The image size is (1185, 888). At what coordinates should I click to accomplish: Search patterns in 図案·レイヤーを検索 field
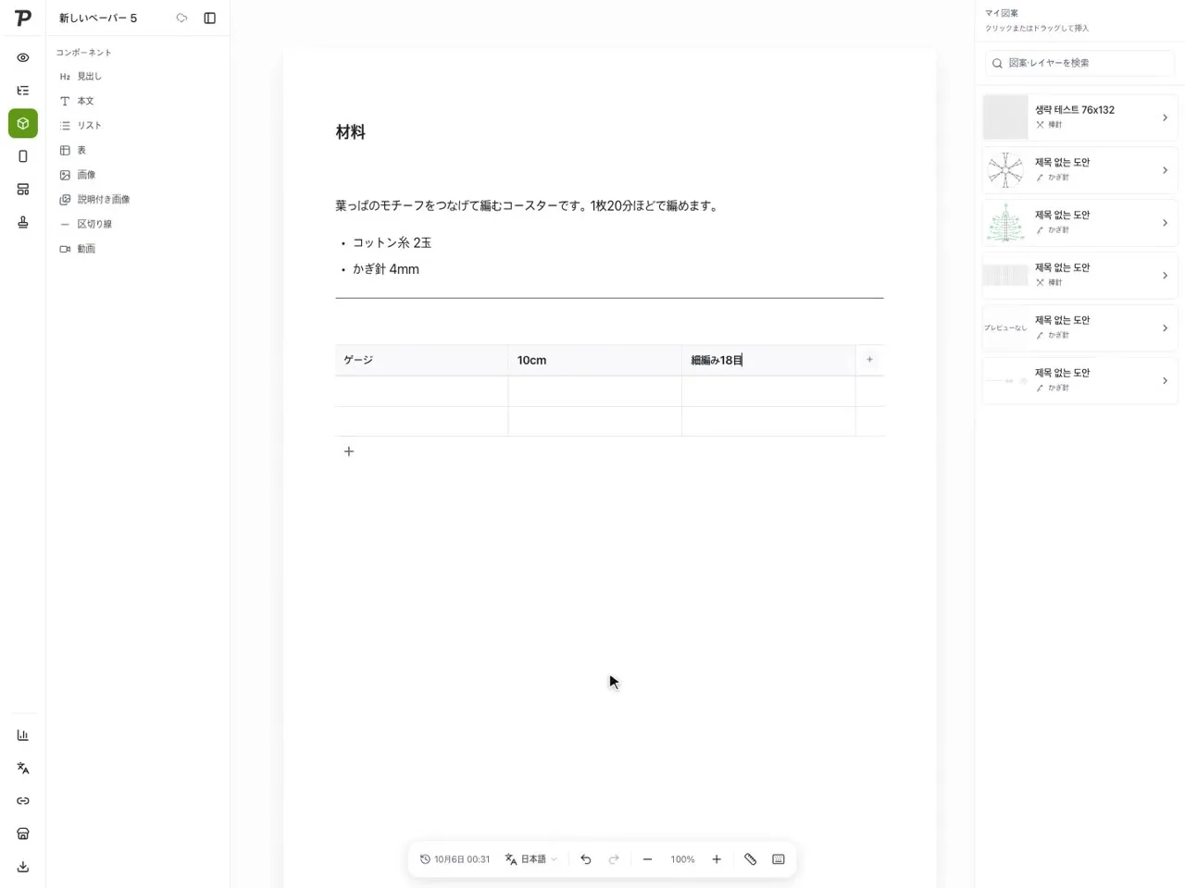[1079, 63]
